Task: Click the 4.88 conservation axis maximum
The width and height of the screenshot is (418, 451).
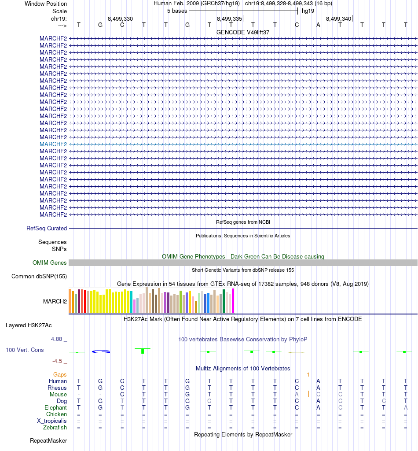Action: tap(57, 339)
